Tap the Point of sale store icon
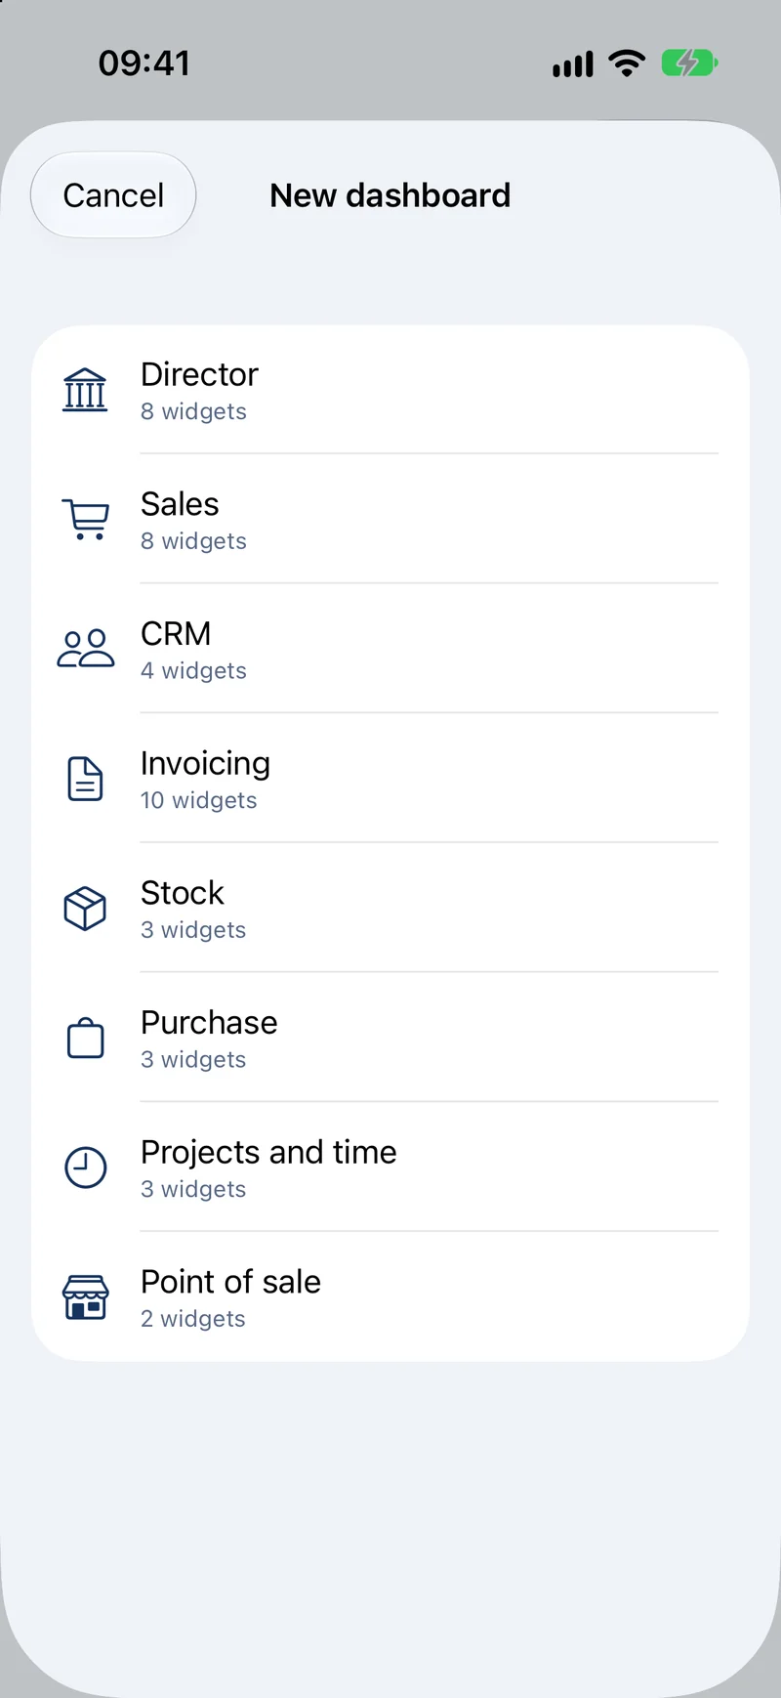781x1698 pixels. tap(85, 1297)
